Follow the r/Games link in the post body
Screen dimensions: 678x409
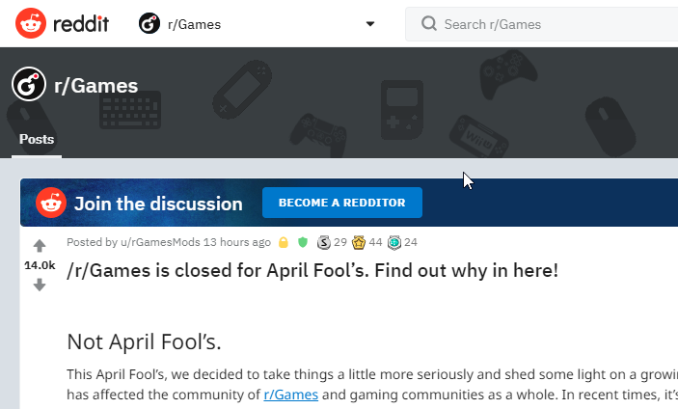pyautogui.click(x=291, y=395)
